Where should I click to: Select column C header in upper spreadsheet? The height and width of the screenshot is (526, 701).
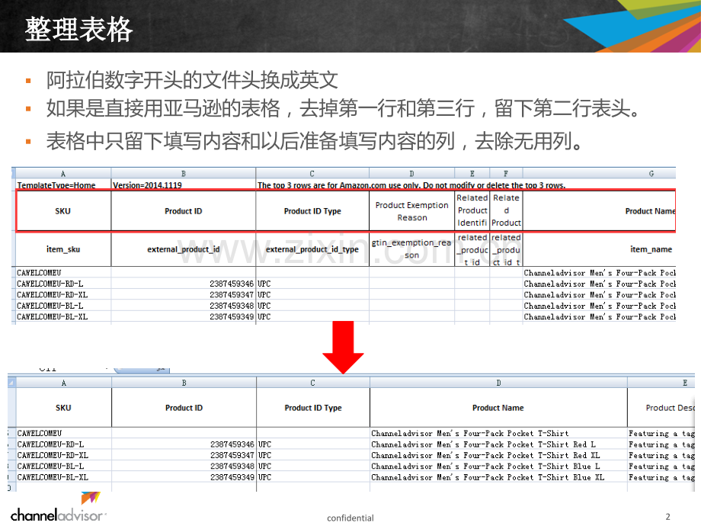click(312, 174)
